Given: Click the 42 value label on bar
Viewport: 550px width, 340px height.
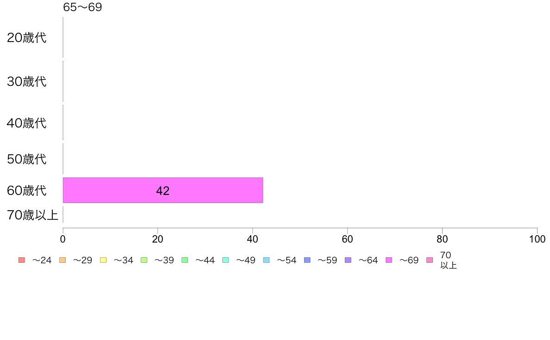Looking at the screenshot, I should tap(163, 191).
